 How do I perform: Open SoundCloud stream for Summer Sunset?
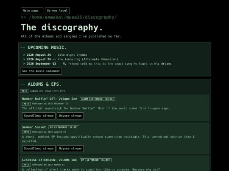[x=39, y=149]
